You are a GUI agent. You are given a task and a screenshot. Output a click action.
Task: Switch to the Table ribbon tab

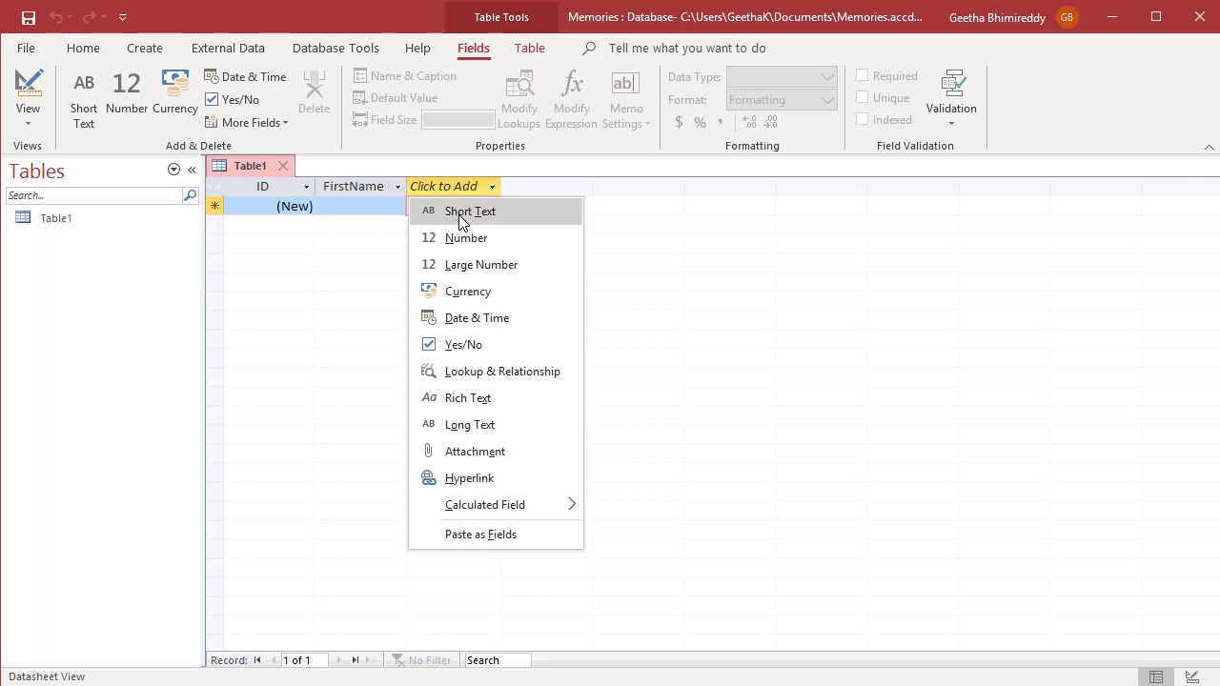[530, 48]
